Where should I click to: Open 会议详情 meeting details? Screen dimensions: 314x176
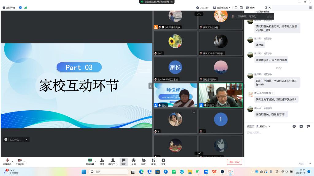point(9,8)
